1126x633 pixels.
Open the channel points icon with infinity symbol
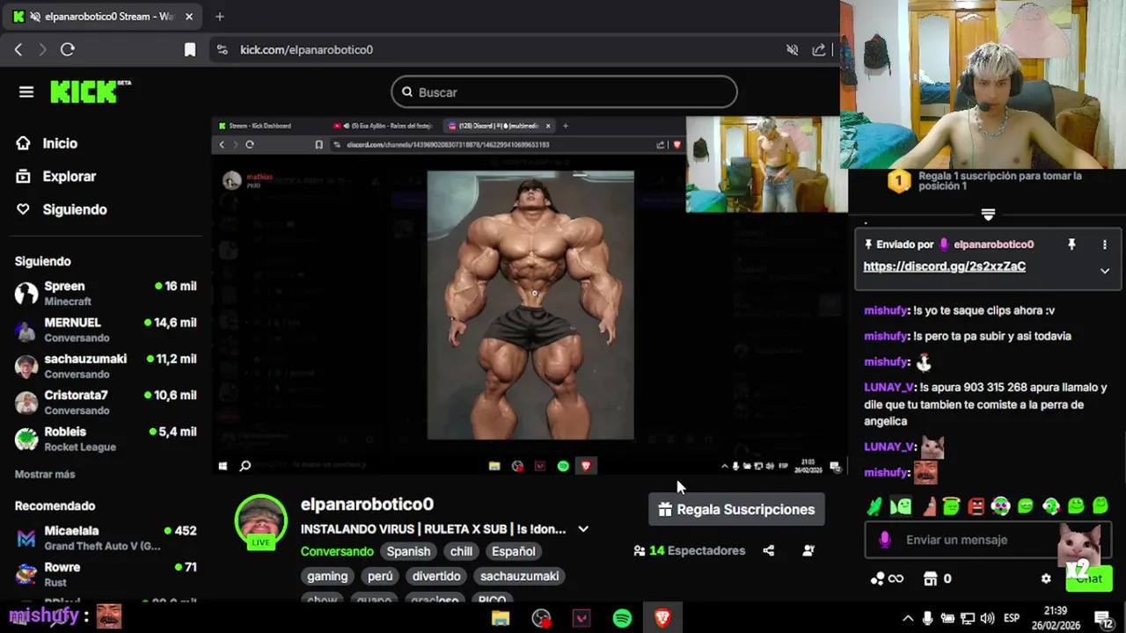click(887, 578)
